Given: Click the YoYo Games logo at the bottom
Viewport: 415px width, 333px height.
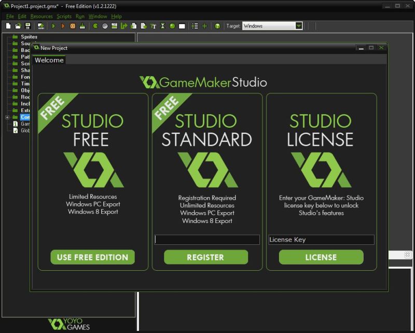Looking at the screenshot, I should (x=69, y=324).
